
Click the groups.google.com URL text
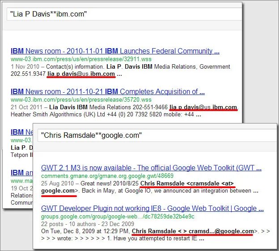point(118,217)
